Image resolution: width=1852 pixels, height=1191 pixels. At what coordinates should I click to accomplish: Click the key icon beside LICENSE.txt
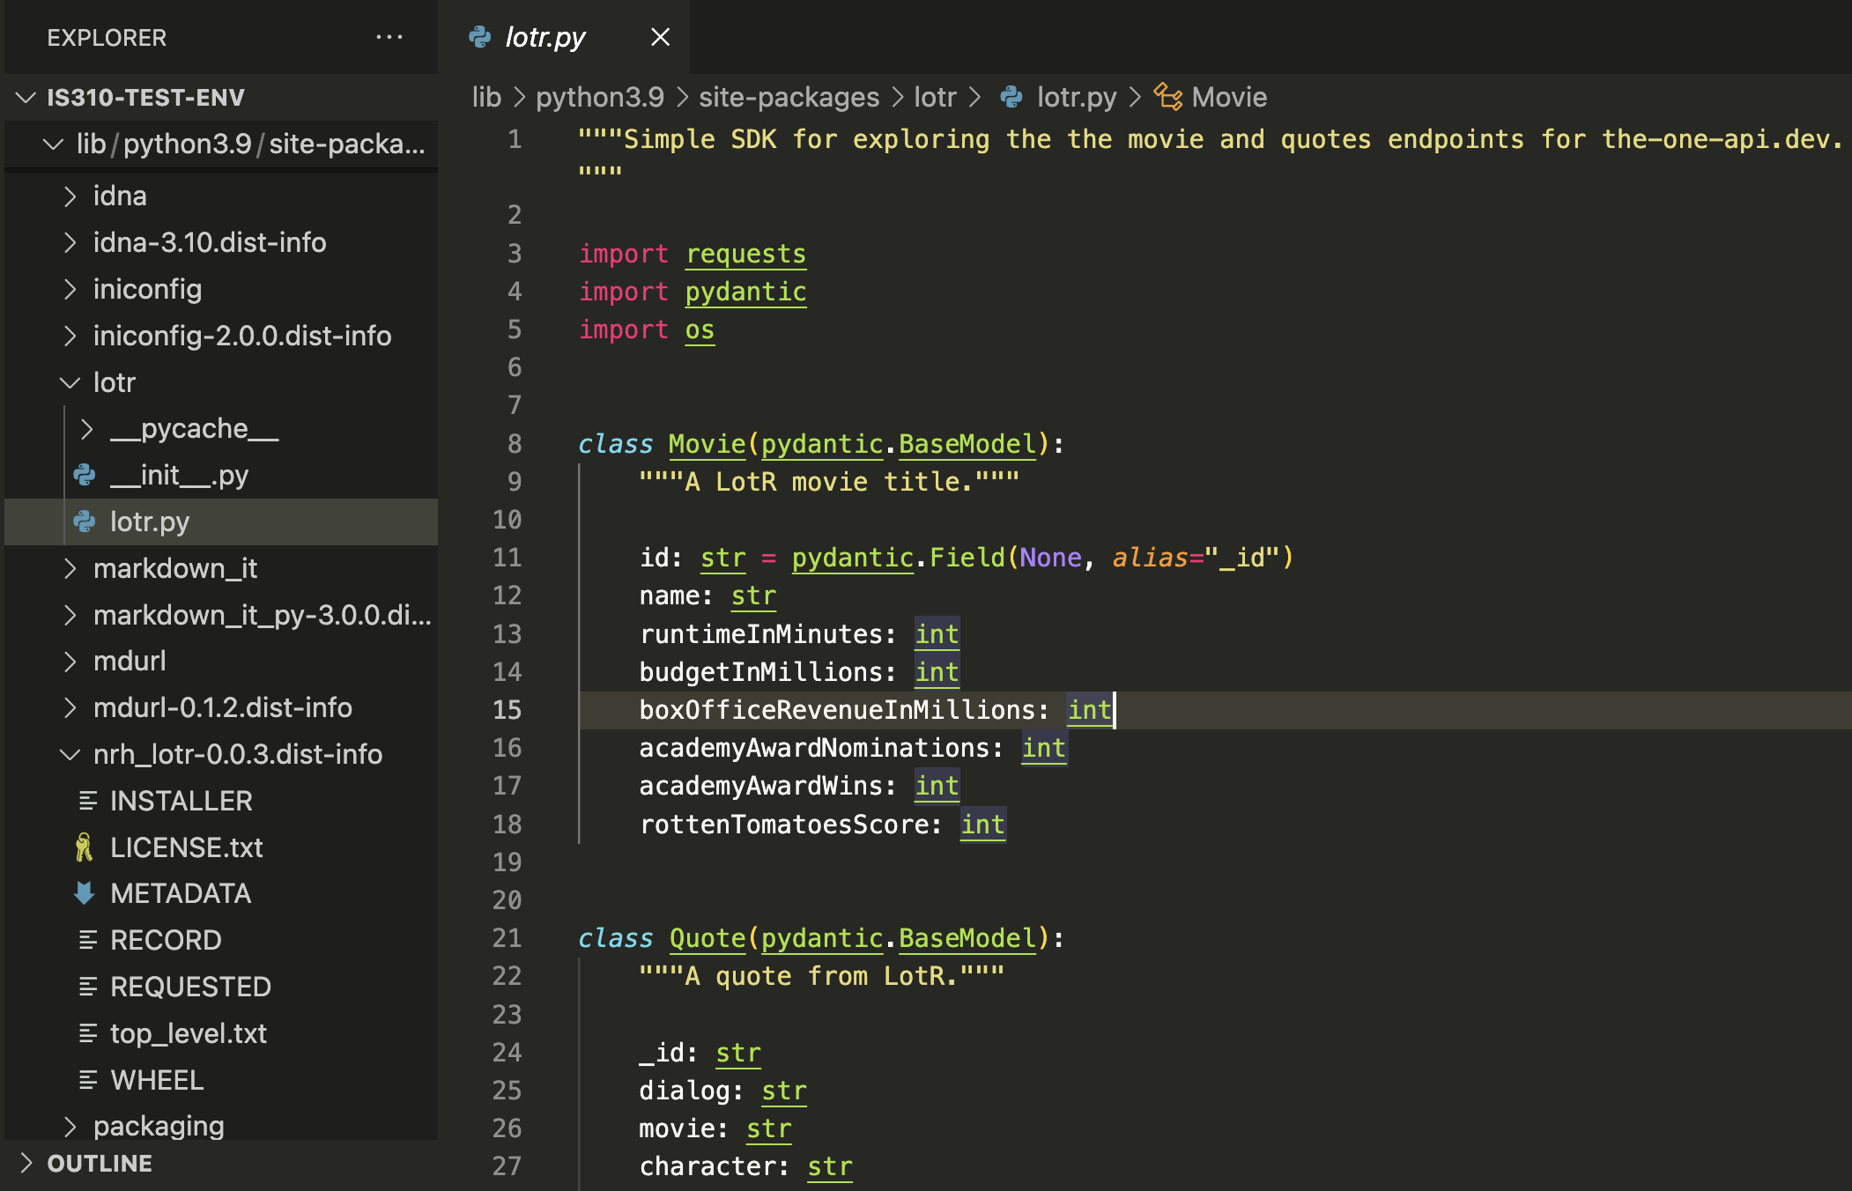[x=85, y=847]
